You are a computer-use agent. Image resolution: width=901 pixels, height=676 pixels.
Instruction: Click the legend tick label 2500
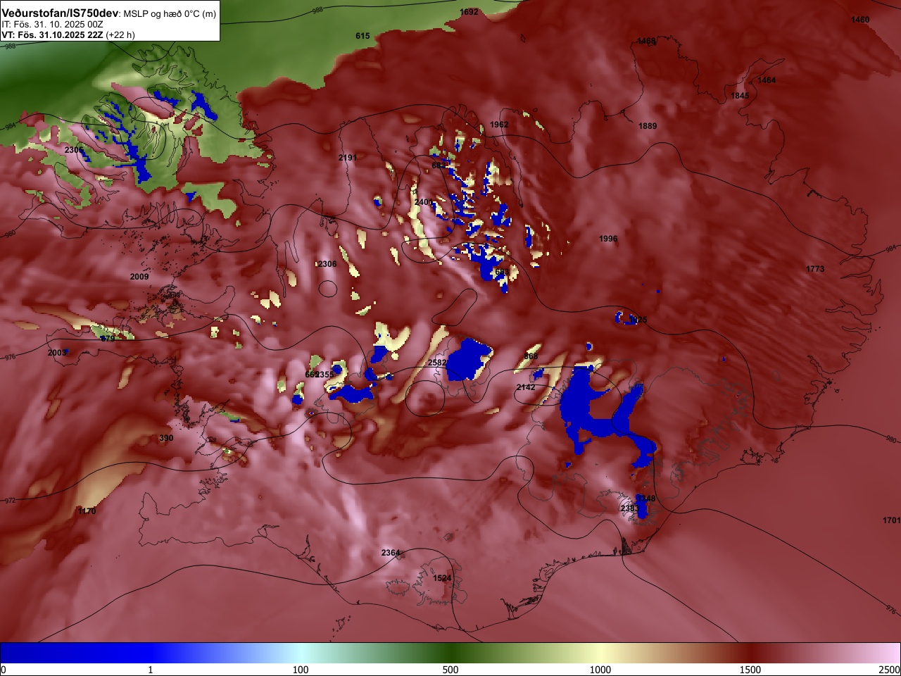(x=890, y=670)
